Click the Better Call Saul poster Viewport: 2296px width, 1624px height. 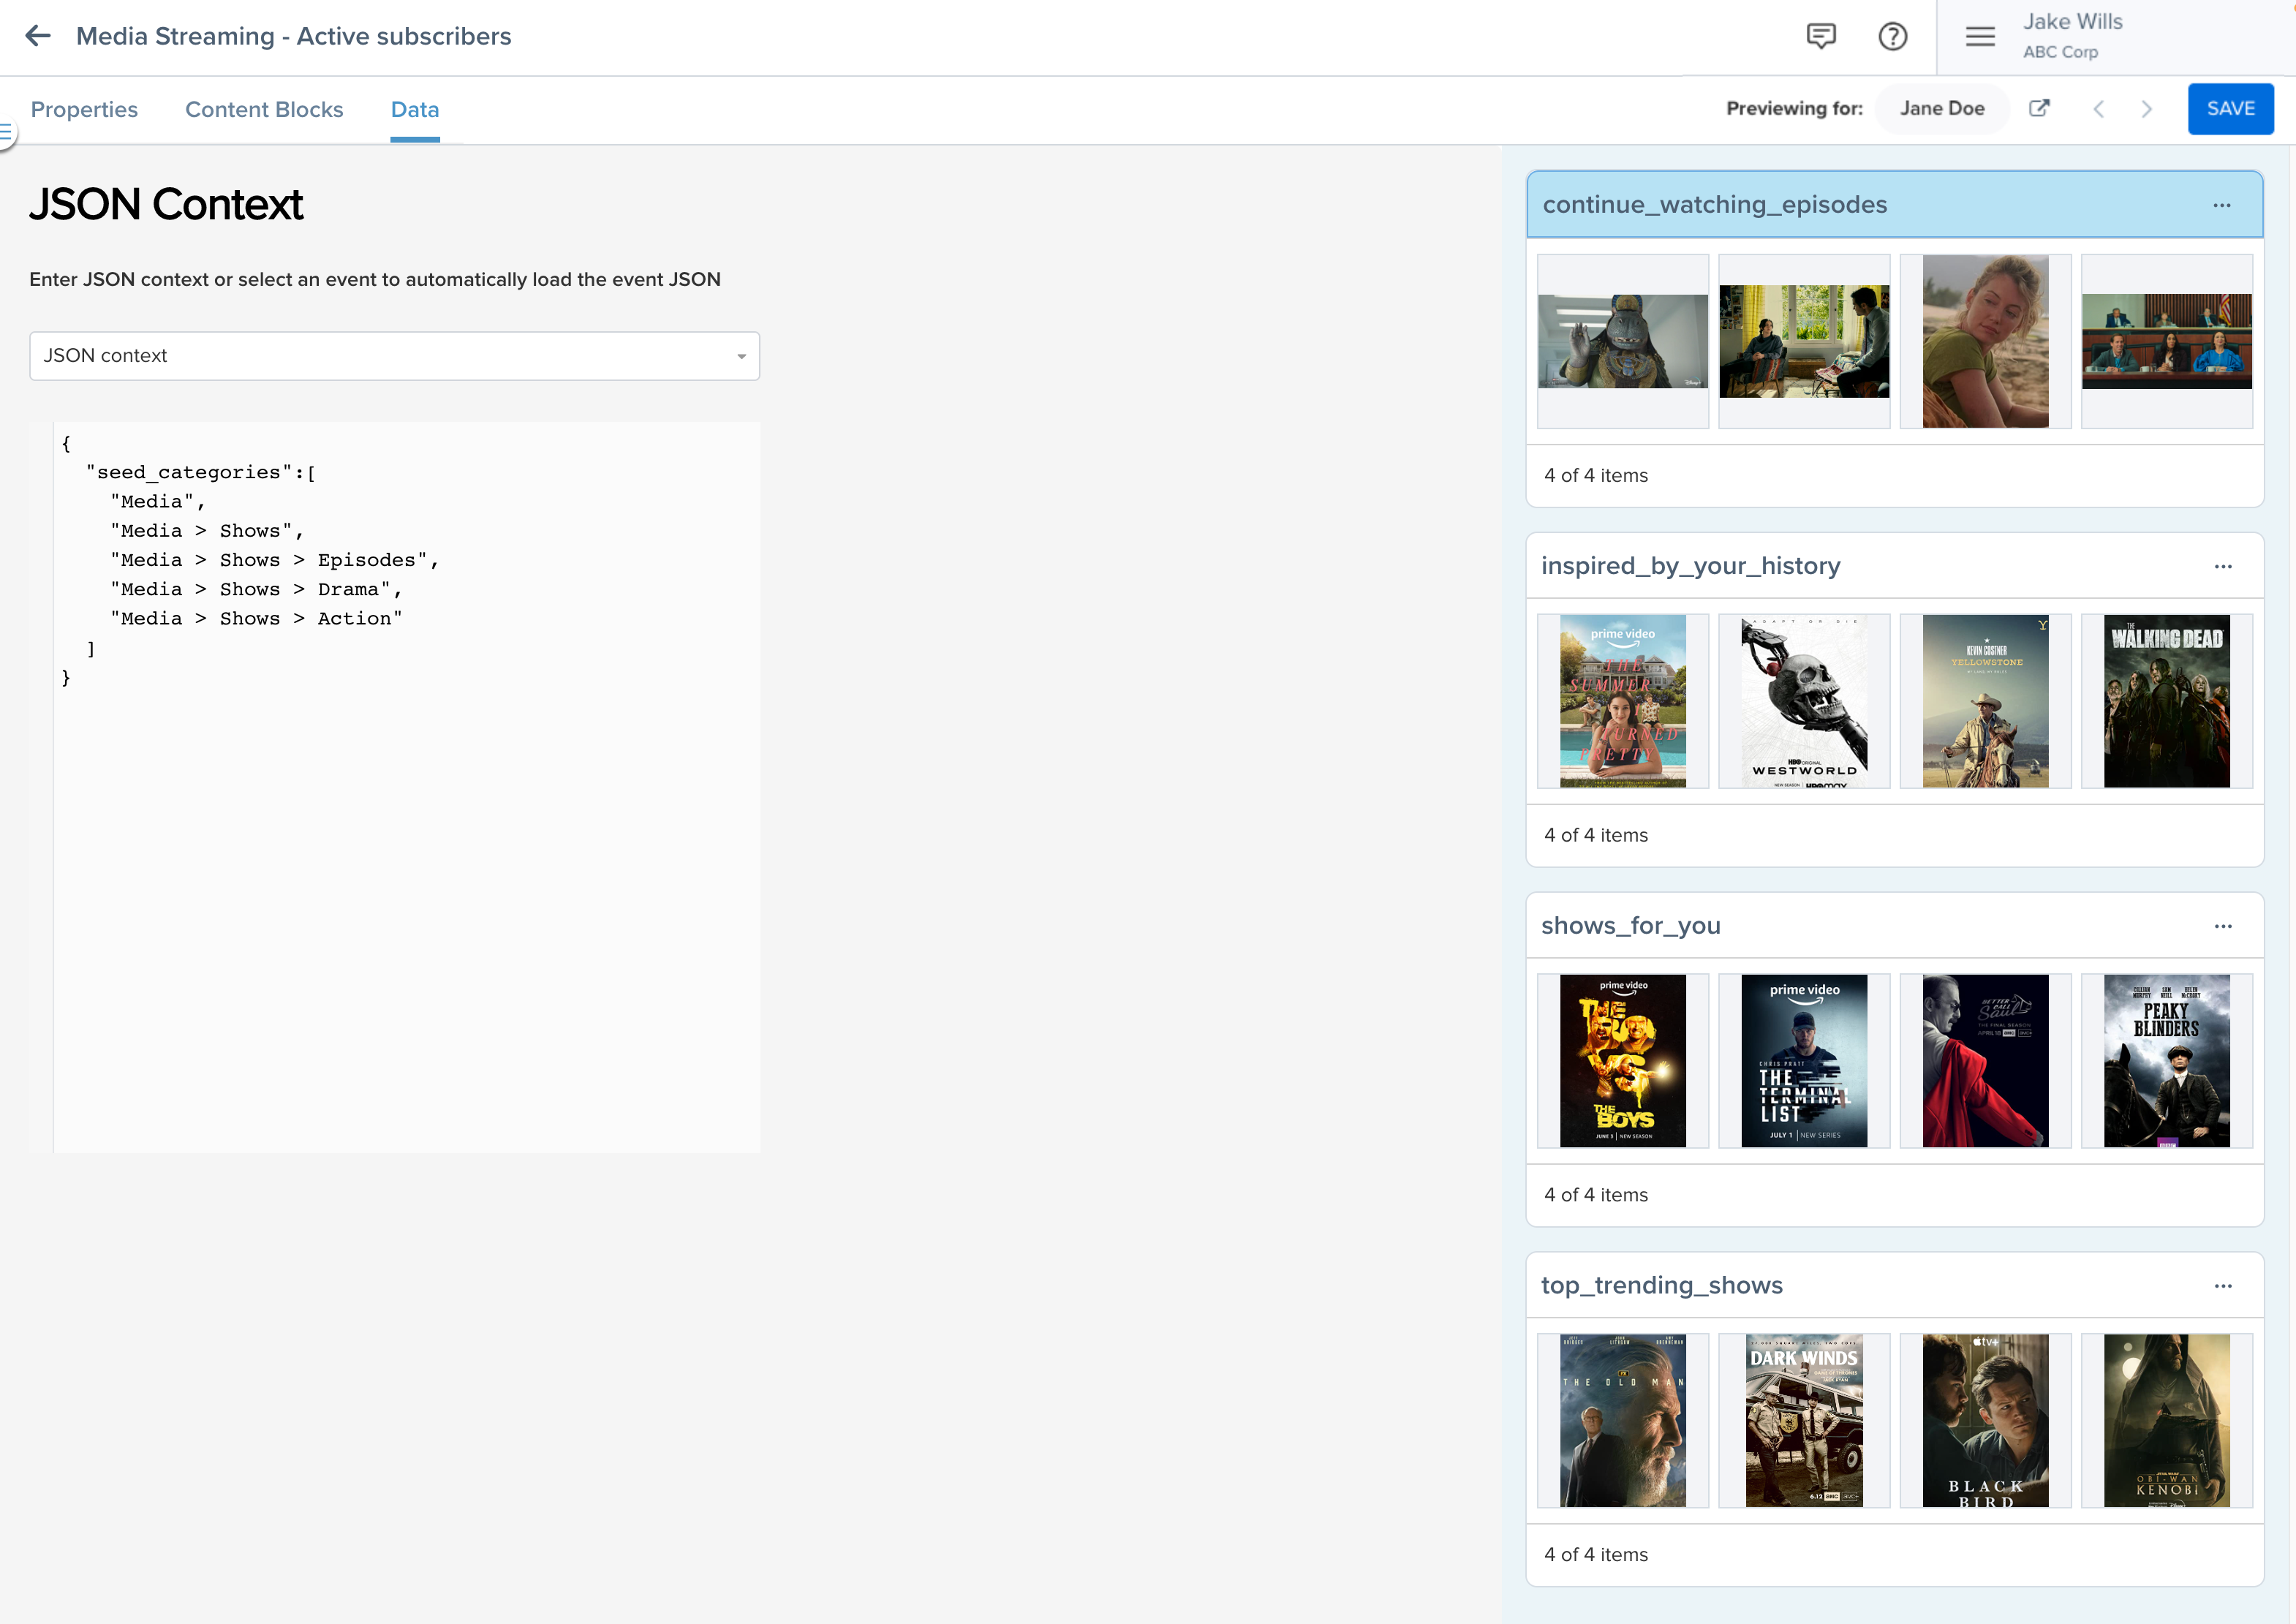tap(1985, 1061)
